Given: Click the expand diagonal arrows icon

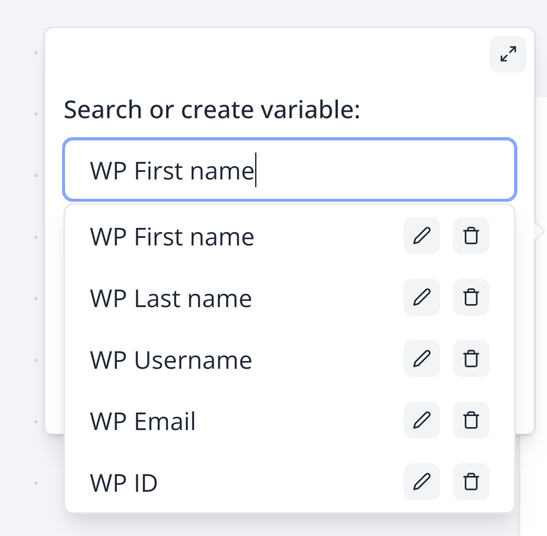Looking at the screenshot, I should 507,54.
